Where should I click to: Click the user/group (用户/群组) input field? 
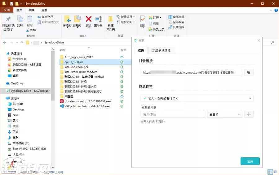[x=173, y=114]
